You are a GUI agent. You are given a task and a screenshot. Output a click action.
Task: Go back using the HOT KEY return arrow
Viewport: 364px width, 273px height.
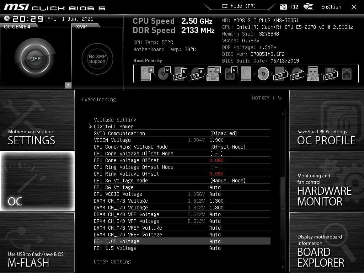pyautogui.click(x=280, y=98)
